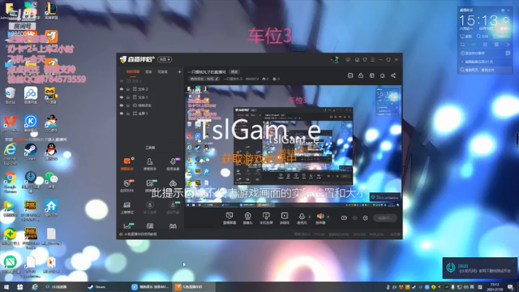Switch to the third scene tab
Screen dimensions: 519x292
tap(162, 72)
